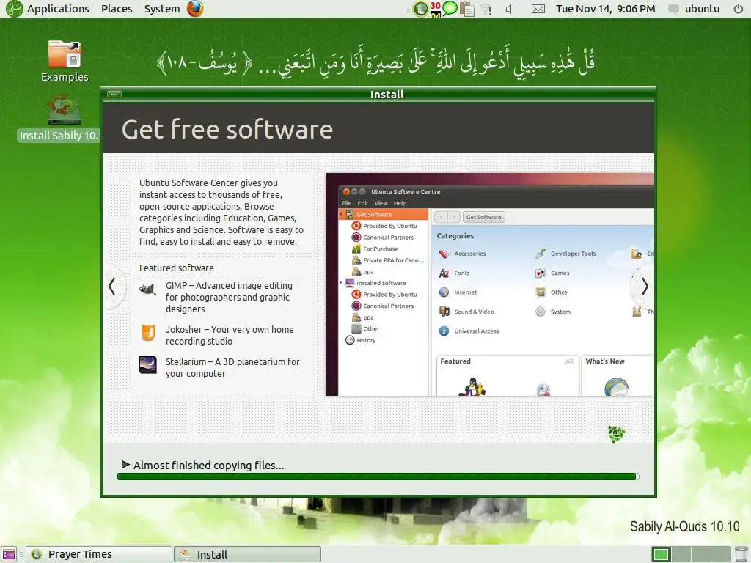751x563 pixels.
Task: Click the power button in top panel
Action: tap(739, 9)
